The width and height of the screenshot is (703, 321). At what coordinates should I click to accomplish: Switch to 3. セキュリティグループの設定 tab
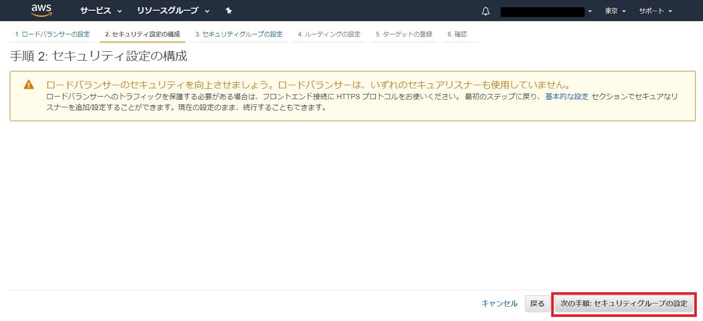pos(239,34)
